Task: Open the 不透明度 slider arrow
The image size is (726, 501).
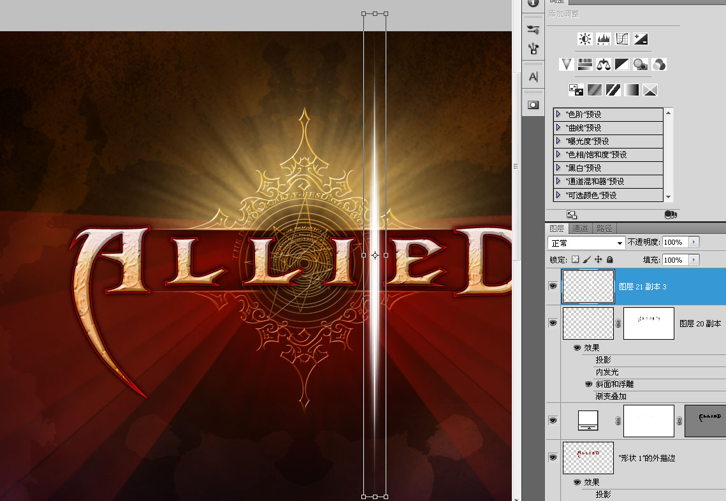Action: pos(693,242)
